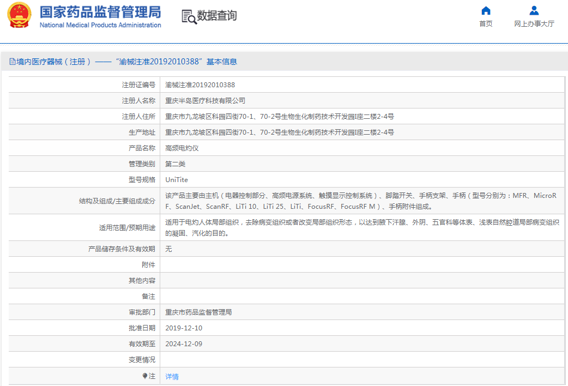The height and width of the screenshot is (386, 568).
Task: Click the 批准日期 row label
Action: pos(142,328)
